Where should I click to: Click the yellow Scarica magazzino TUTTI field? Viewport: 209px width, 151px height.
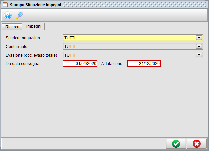click(129, 38)
